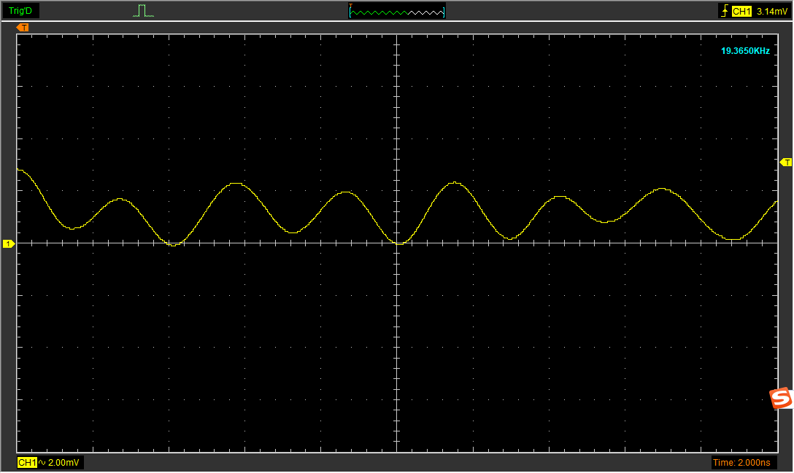794x473 pixels.
Task: Click the yellow CH1 trigger source label
Action: tap(741, 11)
